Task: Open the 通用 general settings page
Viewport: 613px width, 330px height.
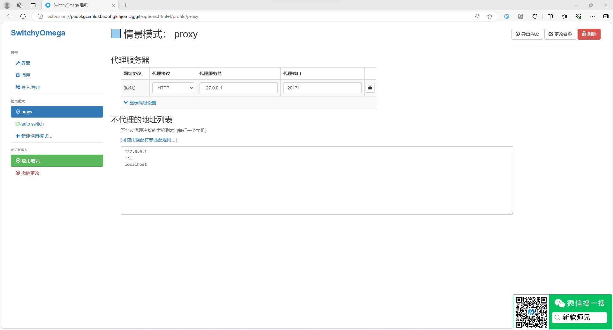Action: tap(26, 75)
